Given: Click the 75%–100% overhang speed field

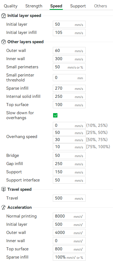Looking at the screenshot, I should coord(69,146).
